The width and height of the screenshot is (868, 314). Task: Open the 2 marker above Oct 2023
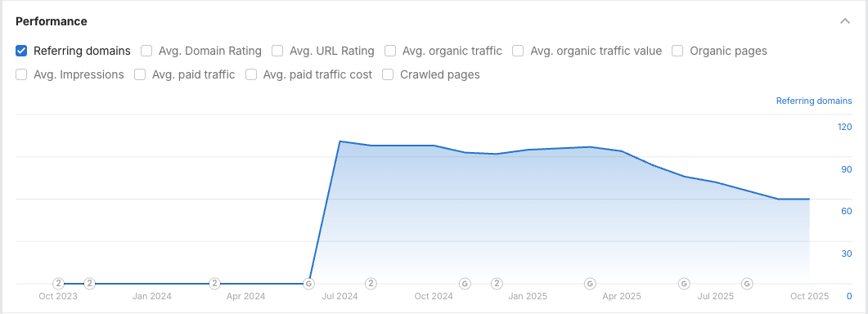58,284
